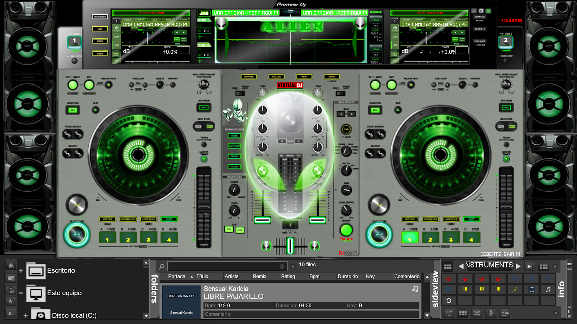The width and height of the screenshot is (577, 324).
Task: Select the red drum pad in the sampler
Action: click(449, 279)
